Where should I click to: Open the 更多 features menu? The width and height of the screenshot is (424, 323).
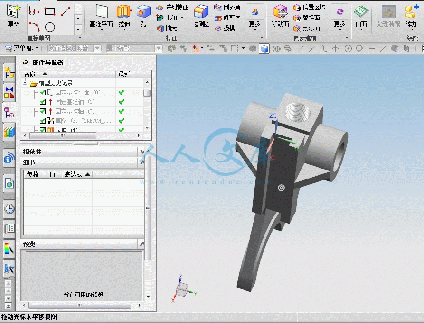(254, 17)
